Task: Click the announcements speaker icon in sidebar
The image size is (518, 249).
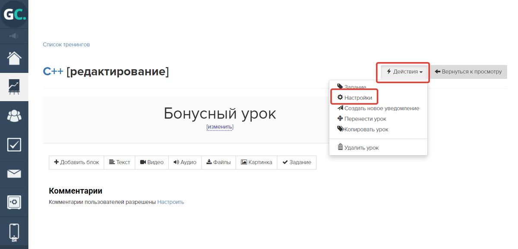Action: tap(14, 36)
